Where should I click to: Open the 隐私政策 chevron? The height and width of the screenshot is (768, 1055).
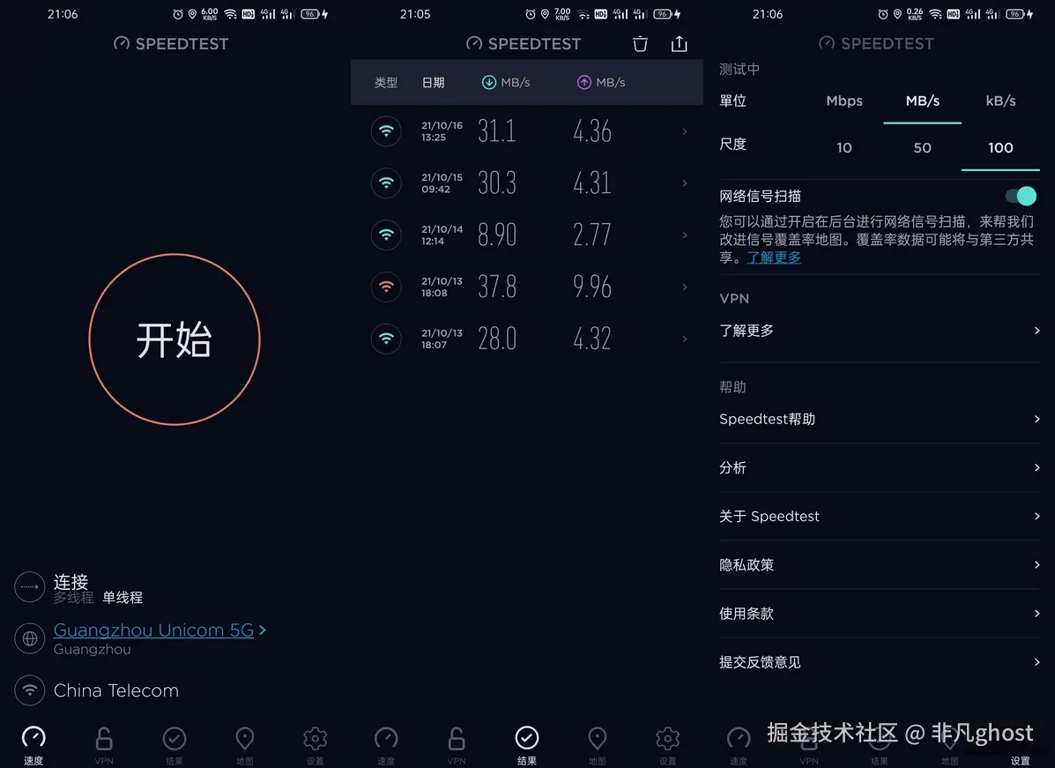[1036, 564]
